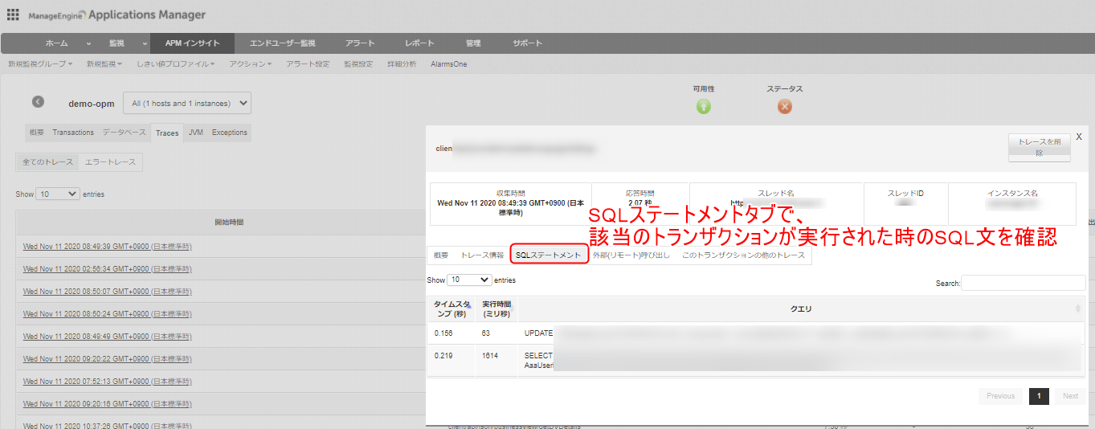Open the アラート menu

coord(359,43)
